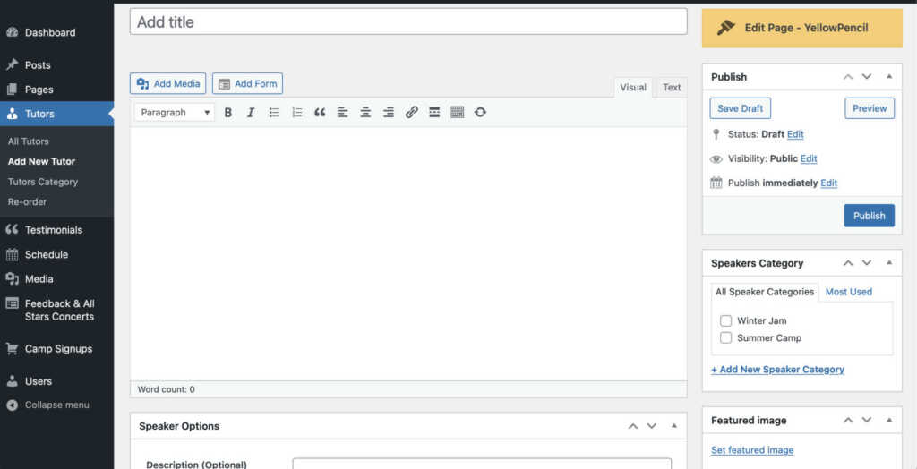This screenshot has height=469, width=917.
Task: Click the Save Draft button
Action: pyautogui.click(x=741, y=108)
